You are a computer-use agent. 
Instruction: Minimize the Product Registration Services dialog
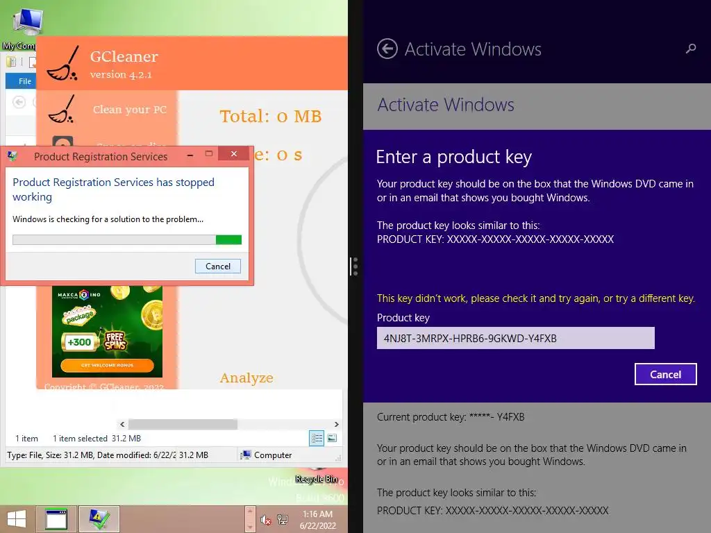click(190, 155)
